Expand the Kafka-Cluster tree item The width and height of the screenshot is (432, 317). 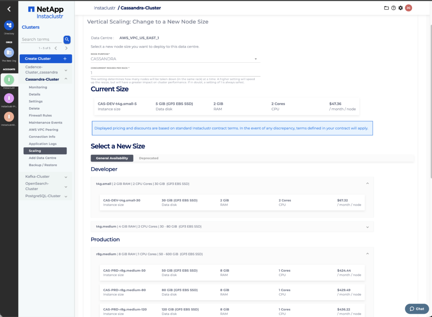[66, 177]
